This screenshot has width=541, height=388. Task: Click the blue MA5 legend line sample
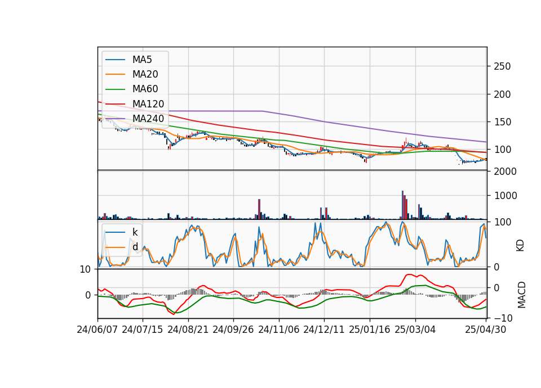[115, 60]
